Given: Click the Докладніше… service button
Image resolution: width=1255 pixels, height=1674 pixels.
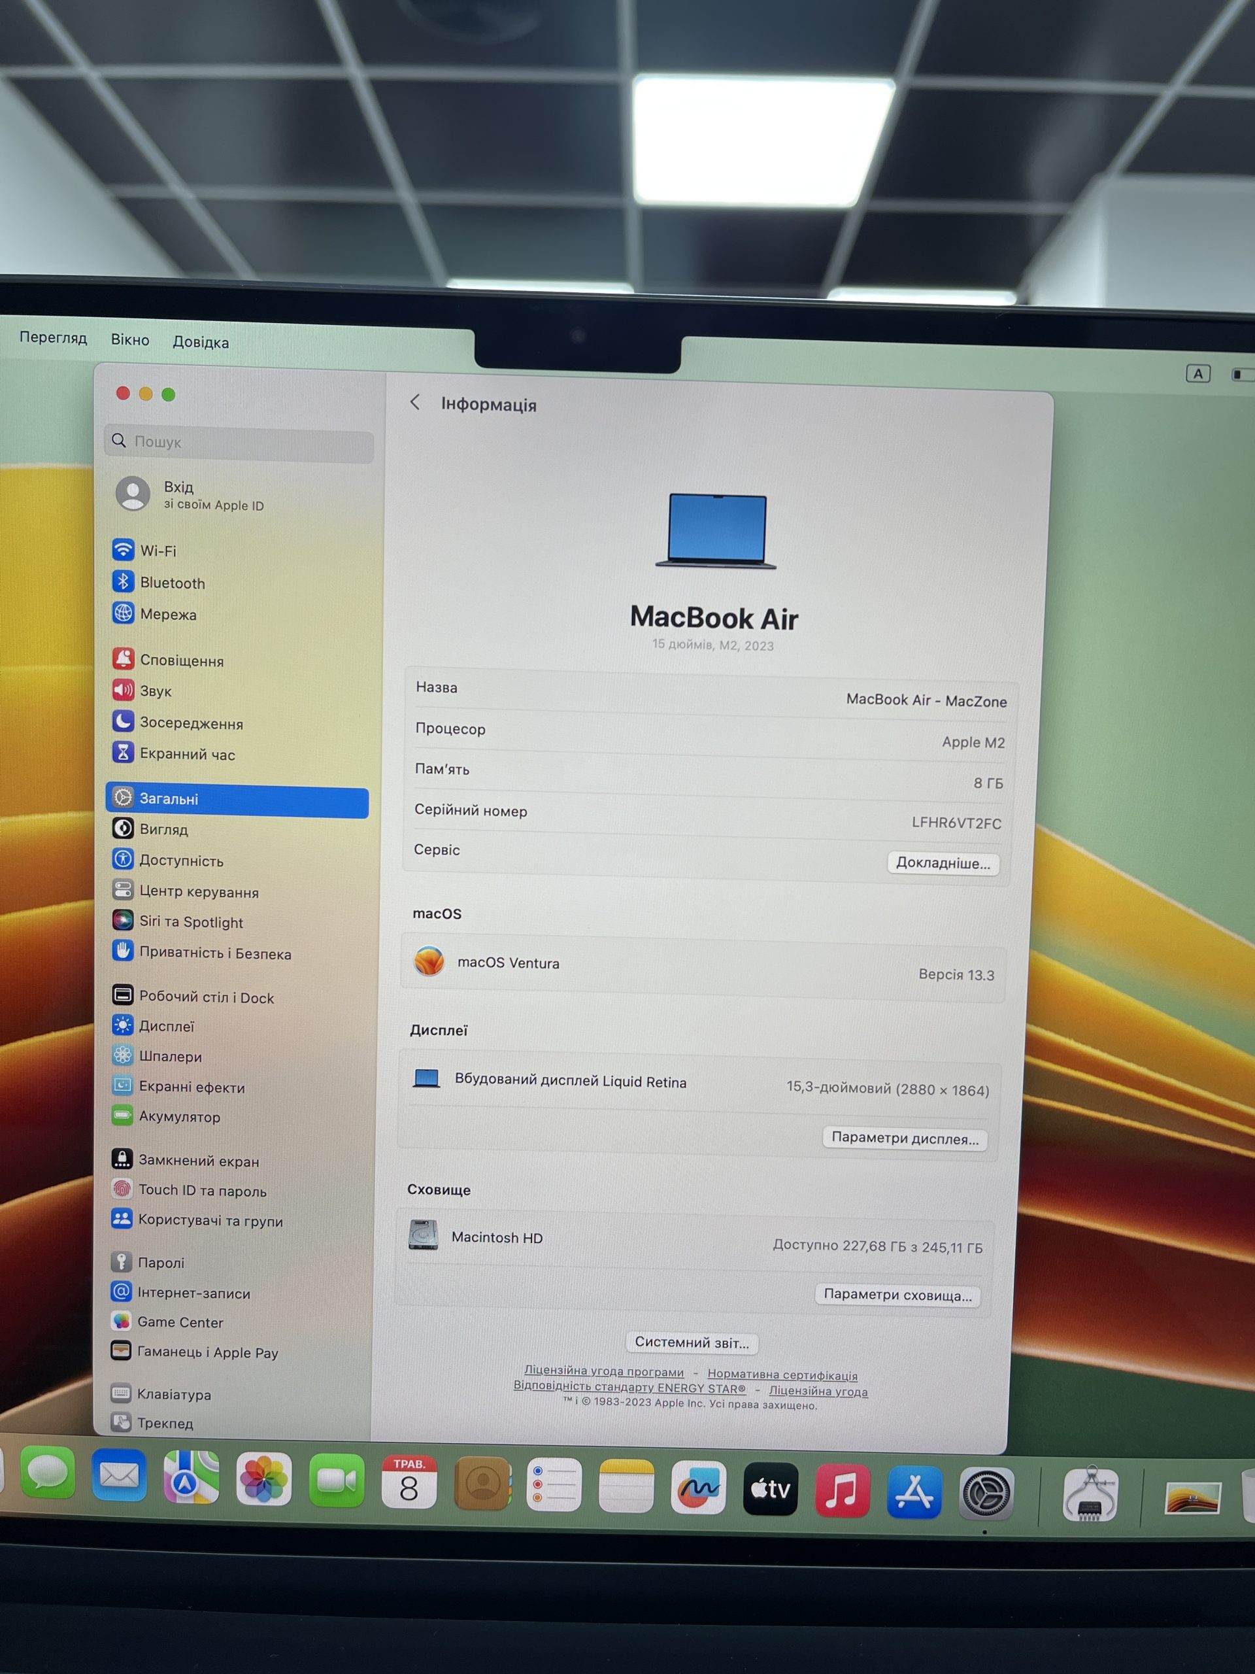Looking at the screenshot, I should (x=943, y=863).
